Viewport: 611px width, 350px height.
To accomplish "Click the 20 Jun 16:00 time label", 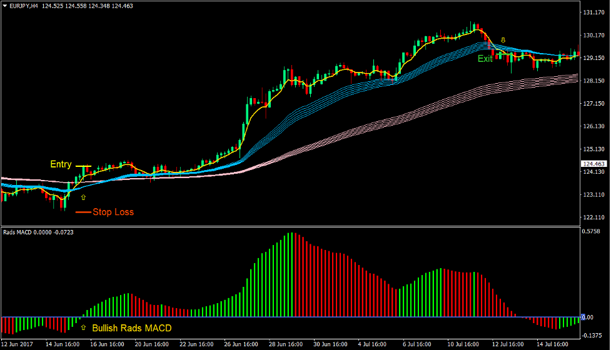I will pos(152,344).
